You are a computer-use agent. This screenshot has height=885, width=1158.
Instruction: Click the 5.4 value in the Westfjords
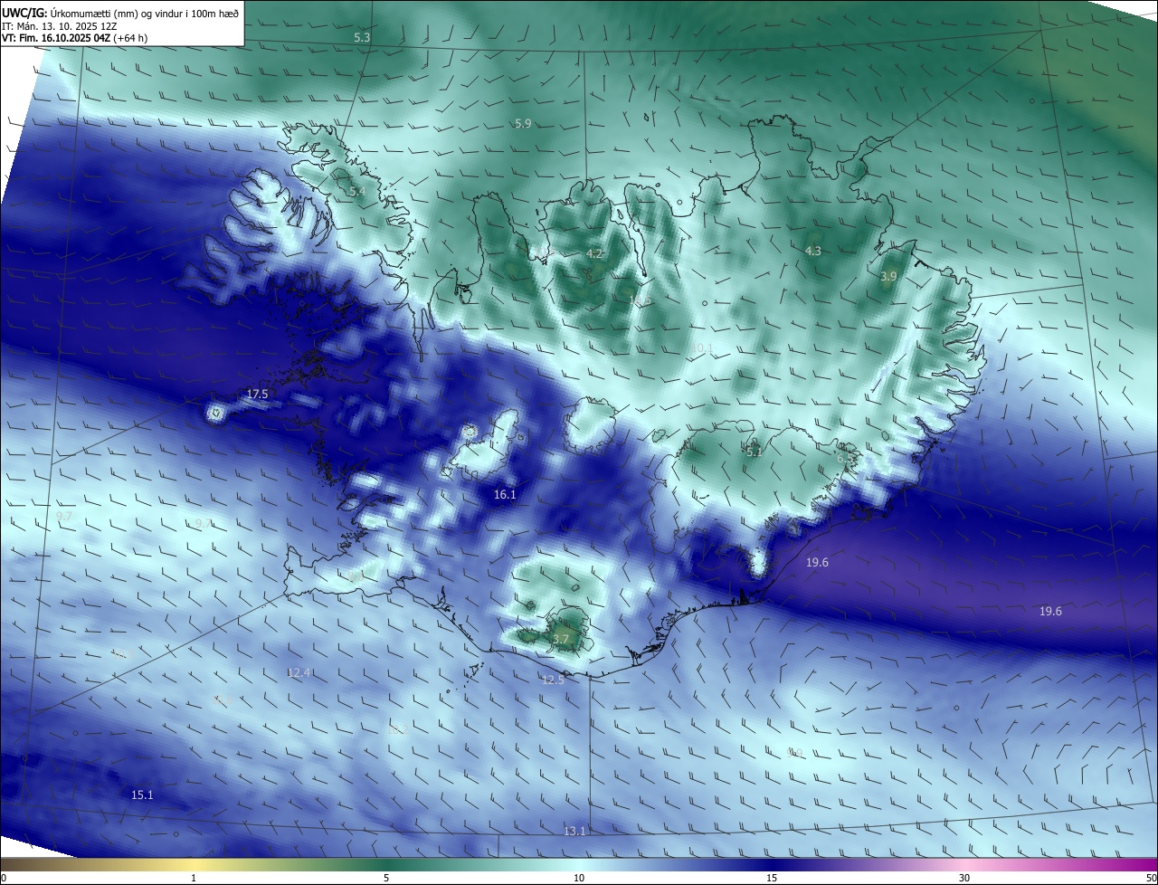coord(357,192)
